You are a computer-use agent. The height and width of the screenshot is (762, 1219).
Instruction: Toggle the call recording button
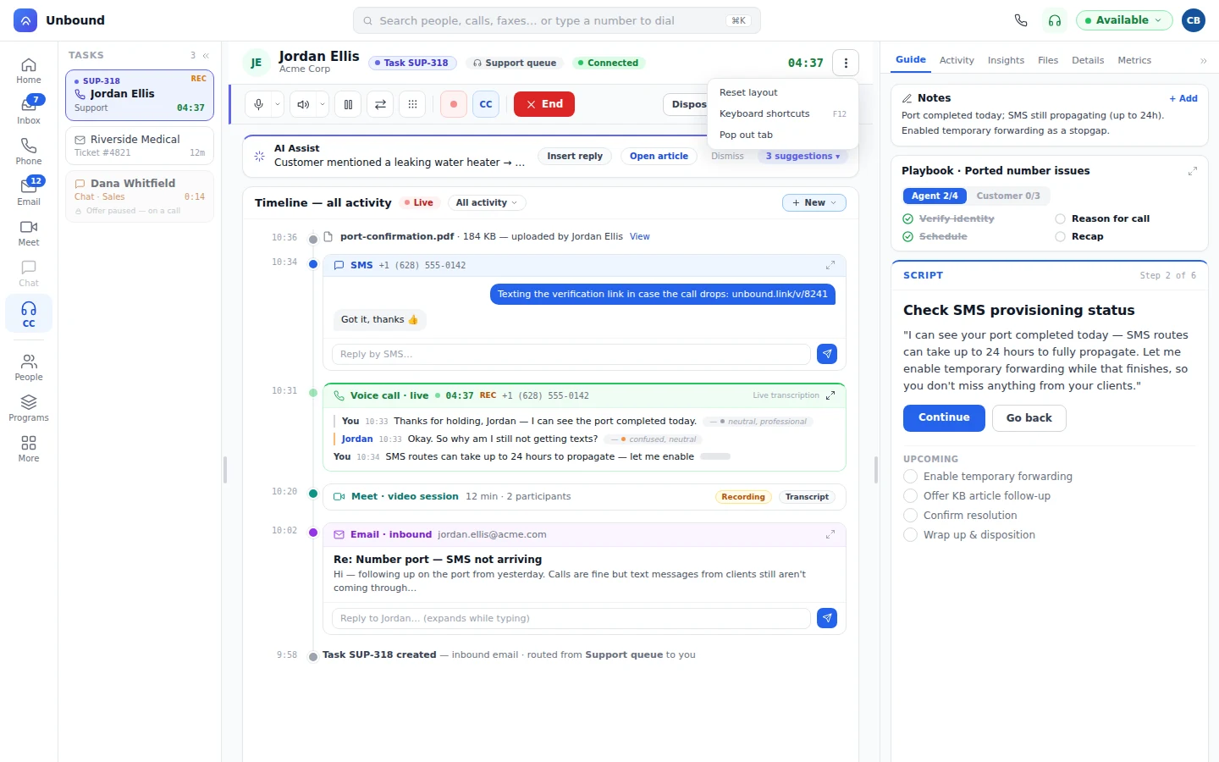[454, 104]
